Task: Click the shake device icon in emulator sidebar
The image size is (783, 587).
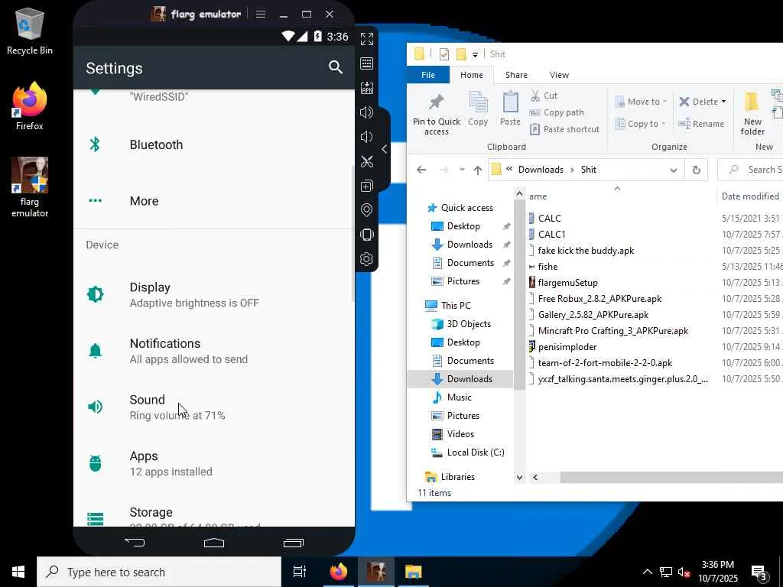Action: point(366,235)
